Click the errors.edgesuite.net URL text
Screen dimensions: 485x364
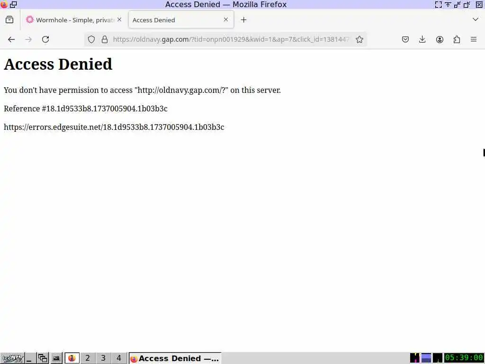pos(114,127)
